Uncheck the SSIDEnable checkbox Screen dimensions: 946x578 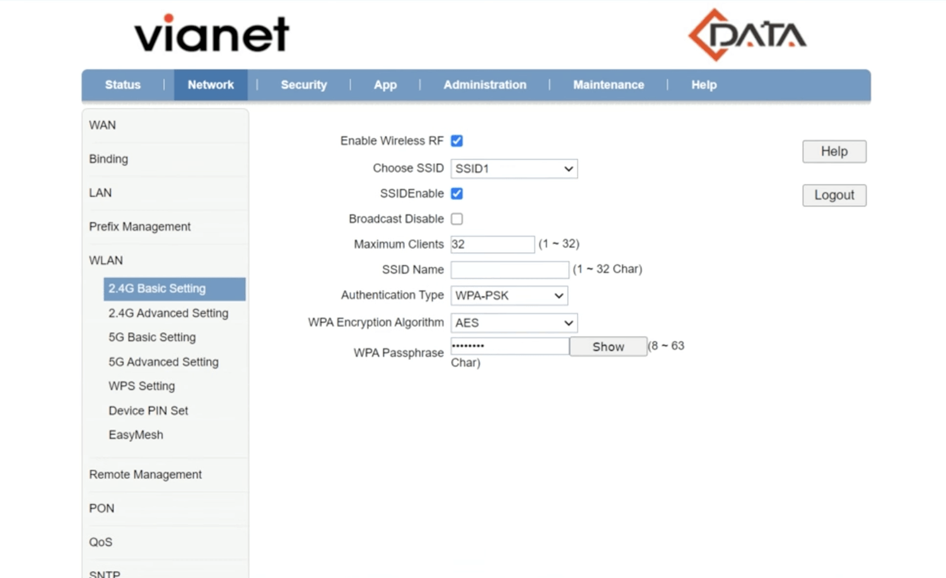[457, 194]
